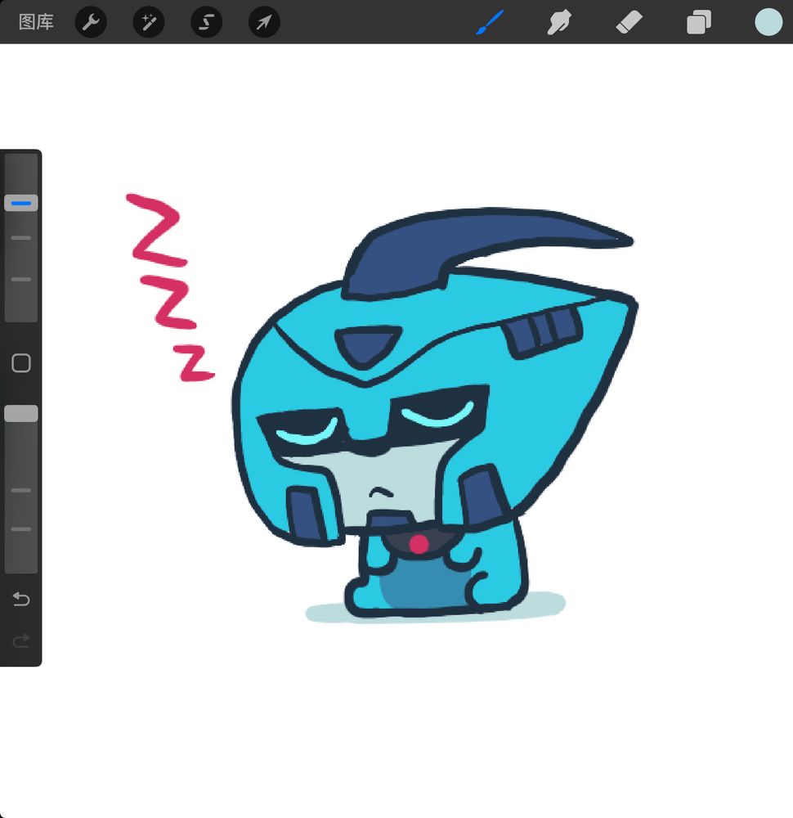Click the brush opacity slider handle
Image resolution: width=793 pixels, height=818 pixels.
pos(21,414)
